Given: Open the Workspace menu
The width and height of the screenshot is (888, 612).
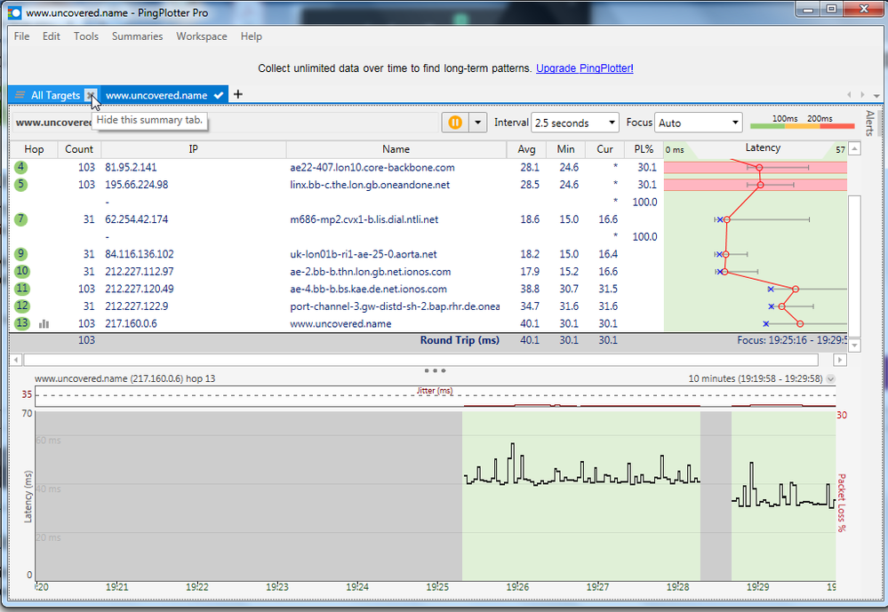Looking at the screenshot, I should (201, 36).
